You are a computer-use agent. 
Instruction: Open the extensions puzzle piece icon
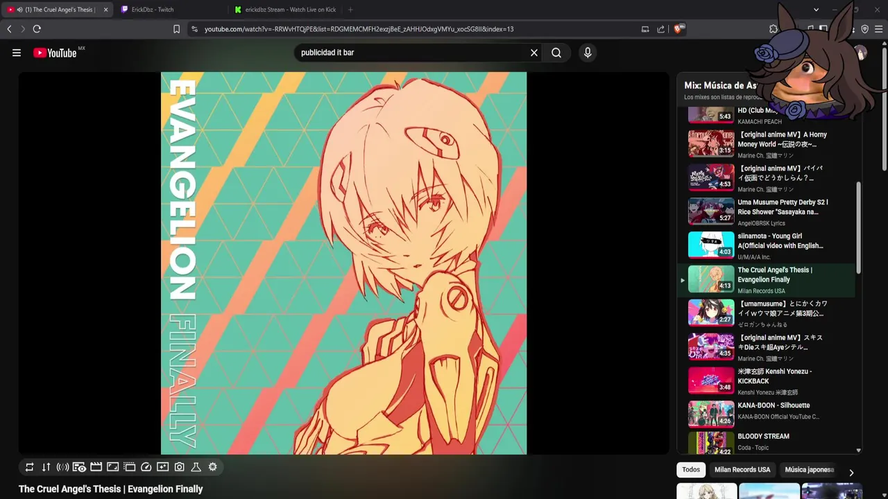coord(774,29)
